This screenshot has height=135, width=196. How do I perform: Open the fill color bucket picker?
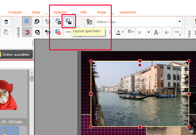(x=130, y=32)
